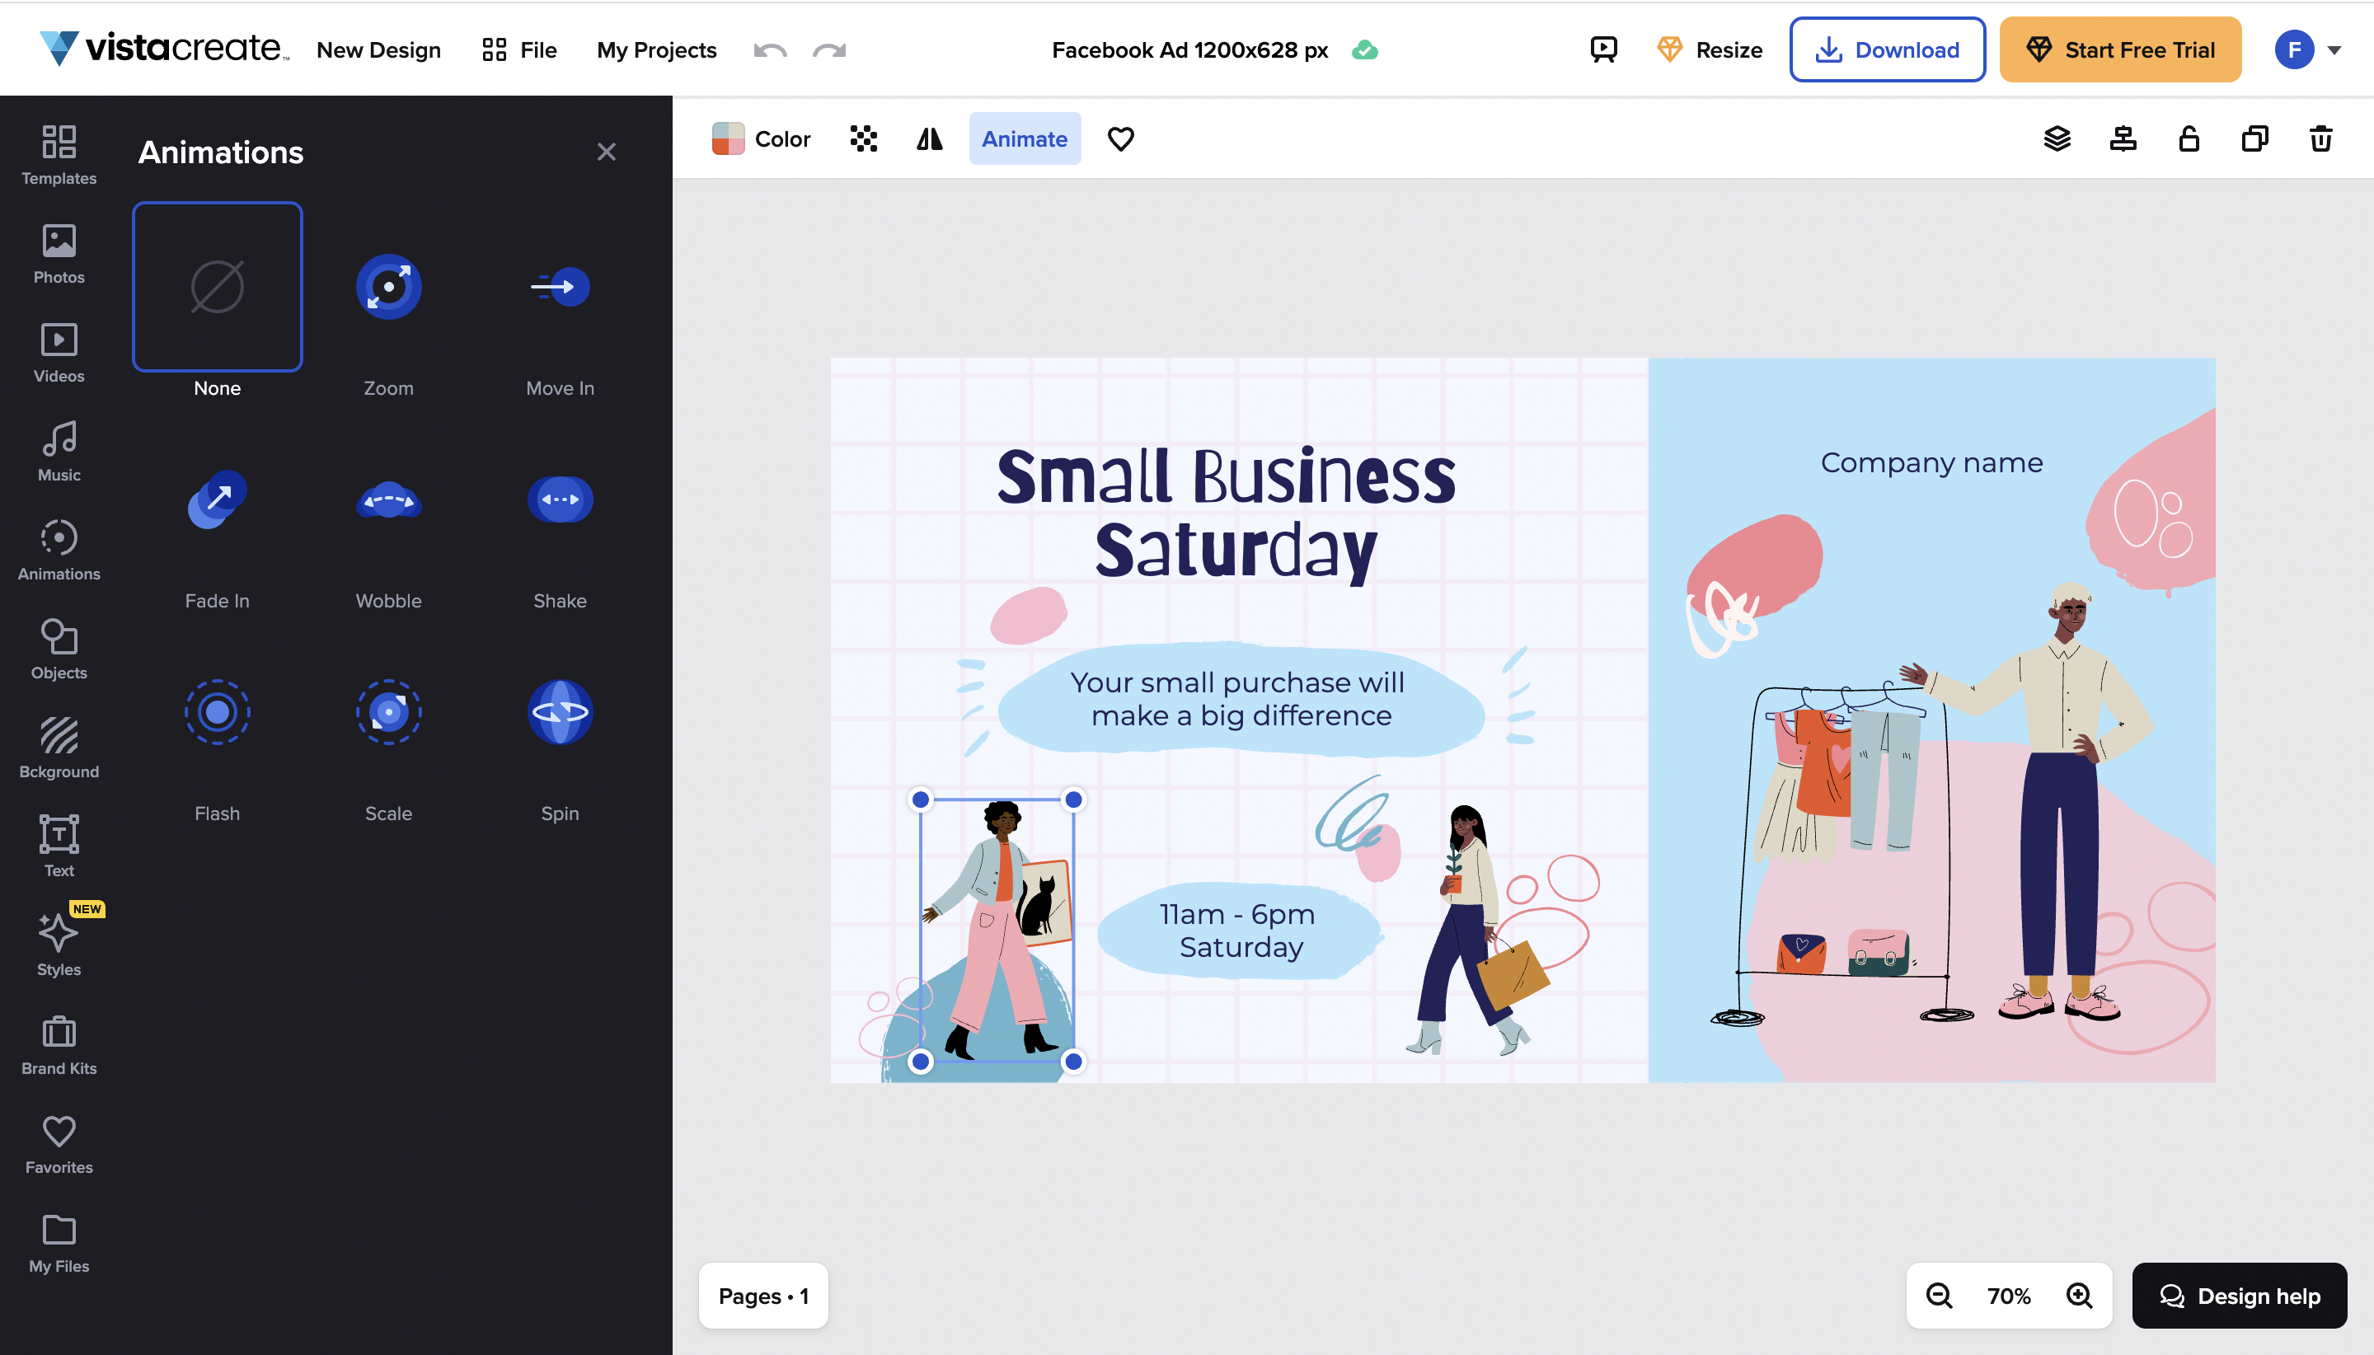
Task: Click the selected illustration thumbnail
Action: (x=997, y=930)
